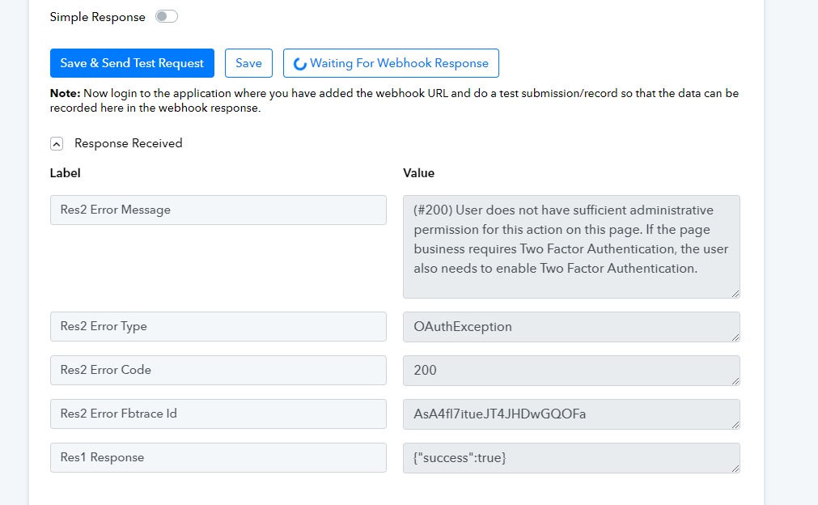This screenshot has height=505, width=818.
Task: Click the Res2 Error Code label field
Action: click(x=218, y=371)
